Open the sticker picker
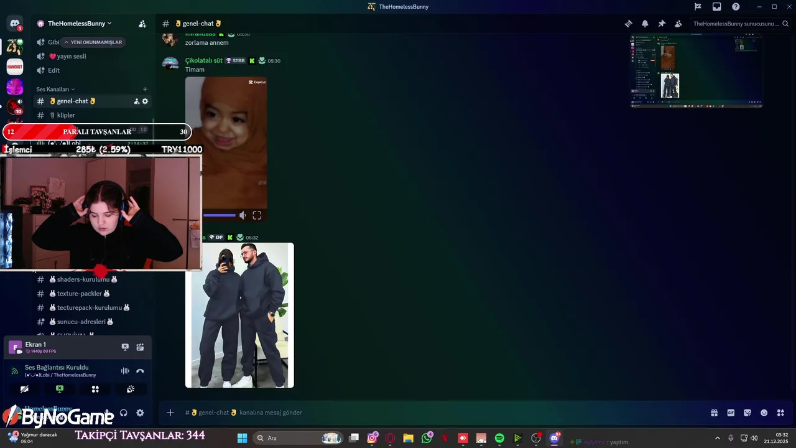 pos(747,413)
